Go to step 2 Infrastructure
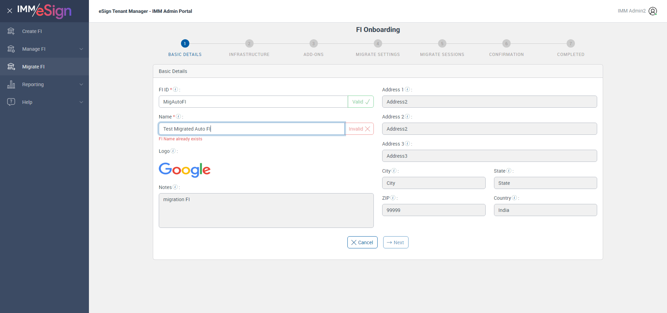 (249, 44)
